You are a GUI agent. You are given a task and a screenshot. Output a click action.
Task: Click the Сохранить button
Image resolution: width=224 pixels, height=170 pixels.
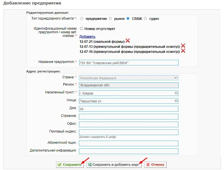pyautogui.click(x=70, y=165)
